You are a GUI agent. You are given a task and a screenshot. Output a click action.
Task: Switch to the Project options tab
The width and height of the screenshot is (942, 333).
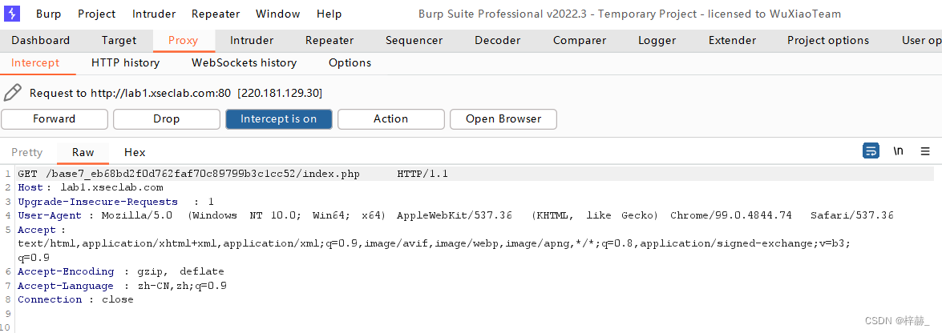pyautogui.click(x=828, y=40)
